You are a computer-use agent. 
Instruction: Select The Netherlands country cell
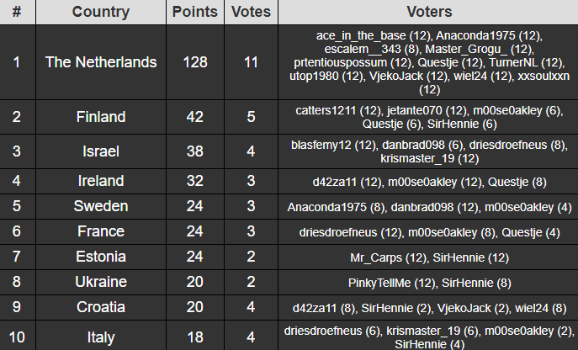pyautogui.click(x=101, y=62)
